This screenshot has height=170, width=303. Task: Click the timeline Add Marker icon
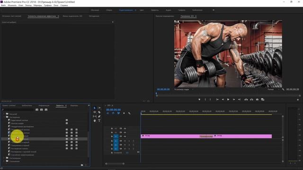pos(124,113)
